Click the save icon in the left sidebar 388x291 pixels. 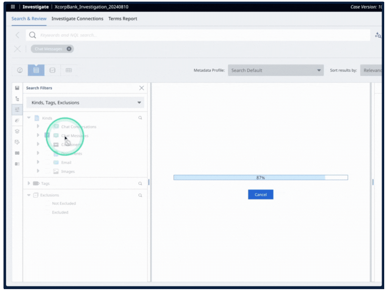17,88
